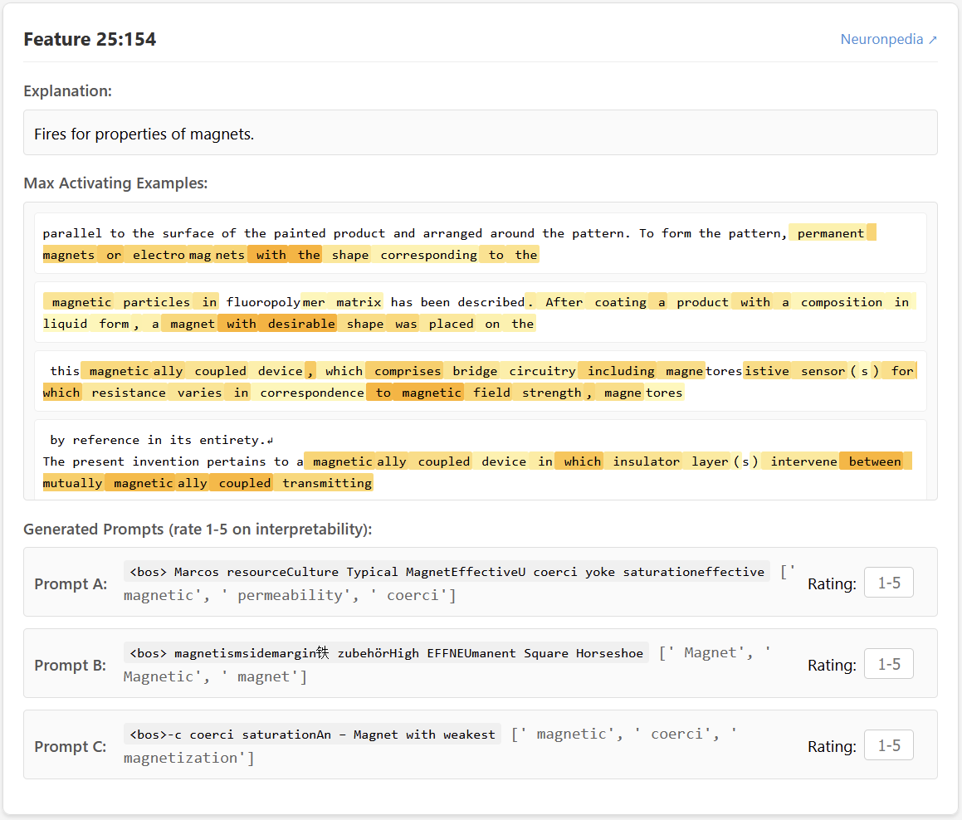Select the 'Fires for properties of magnets' explanation box

click(x=480, y=133)
